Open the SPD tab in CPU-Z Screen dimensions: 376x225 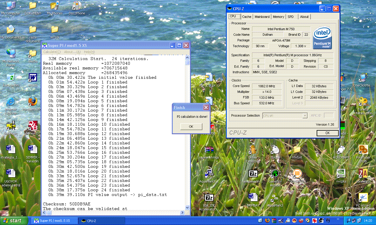tap(291, 17)
